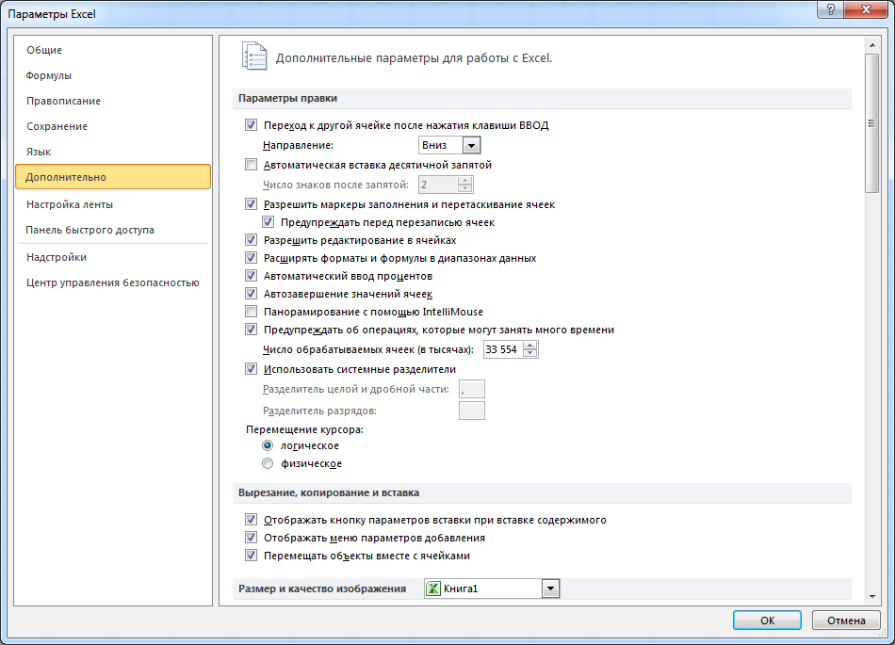Toggle 'Расширять форматы и формулы в диапазонах данных'
The width and height of the screenshot is (895, 645).
252,258
